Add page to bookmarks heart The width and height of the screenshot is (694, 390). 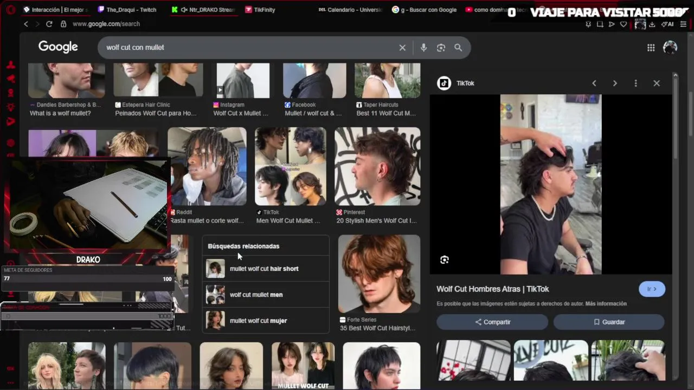pos(624,24)
